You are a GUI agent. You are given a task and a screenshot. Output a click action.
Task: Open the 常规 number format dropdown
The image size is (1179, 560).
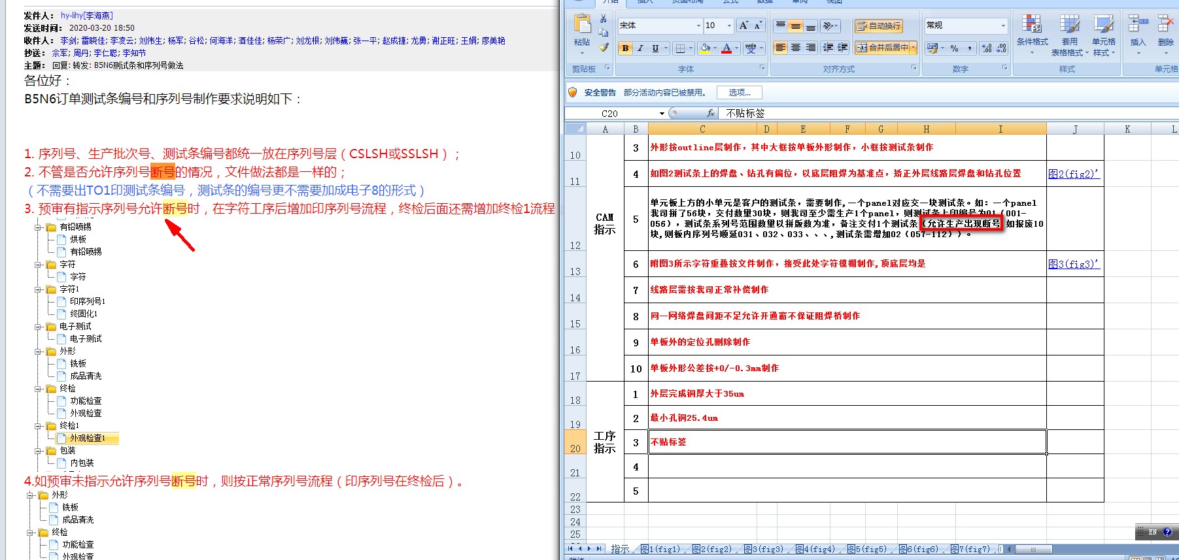[x=1003, y=25]
